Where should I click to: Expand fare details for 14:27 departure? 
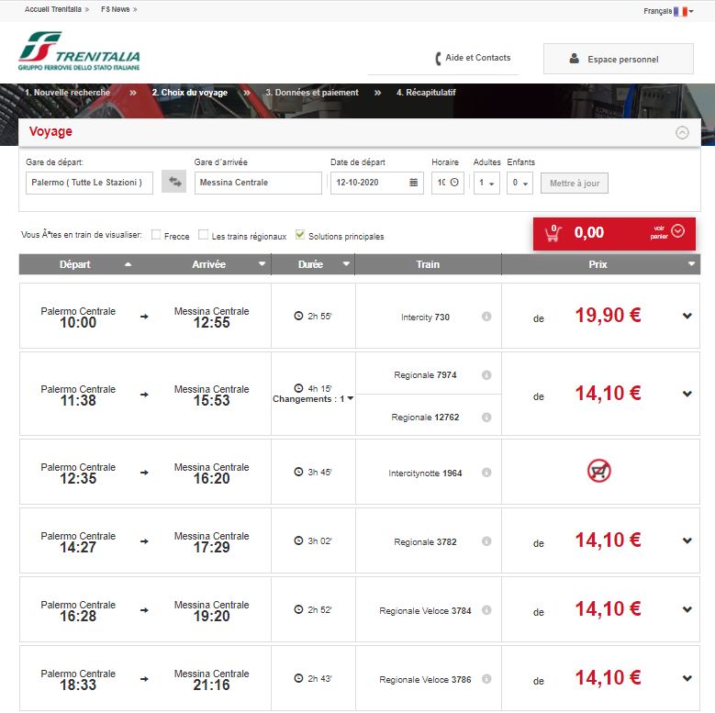click(x=687, y=540)
